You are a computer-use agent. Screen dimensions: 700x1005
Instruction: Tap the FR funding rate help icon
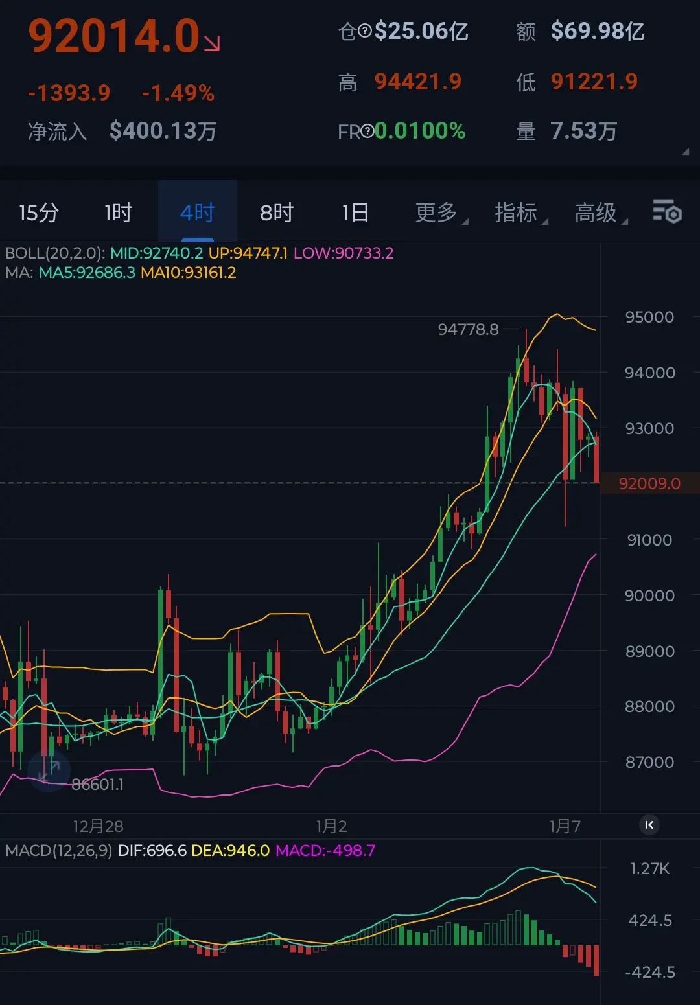367,132
